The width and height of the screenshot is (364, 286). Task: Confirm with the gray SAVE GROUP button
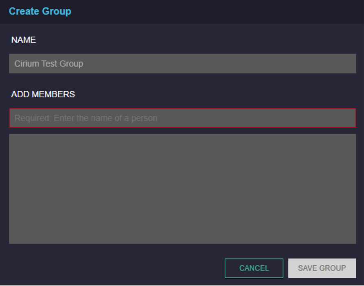[322, 268]
